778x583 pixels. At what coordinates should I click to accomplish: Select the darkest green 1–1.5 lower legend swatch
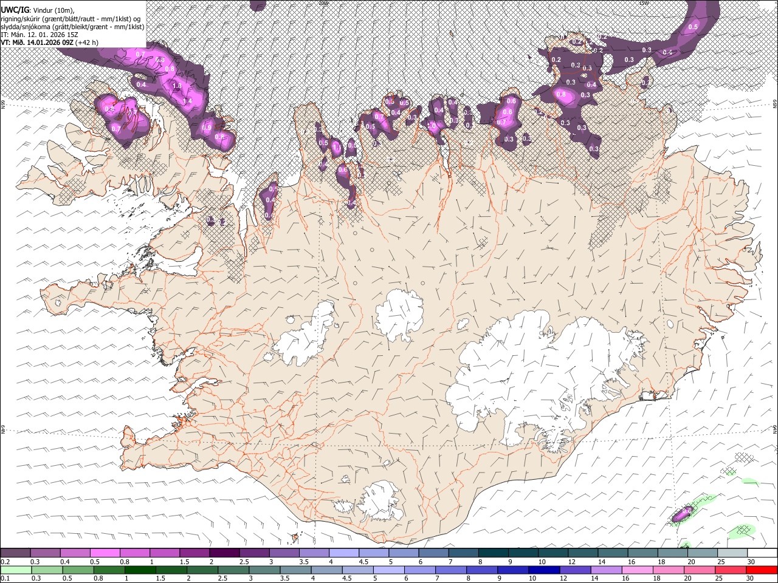tap(140, 570)
